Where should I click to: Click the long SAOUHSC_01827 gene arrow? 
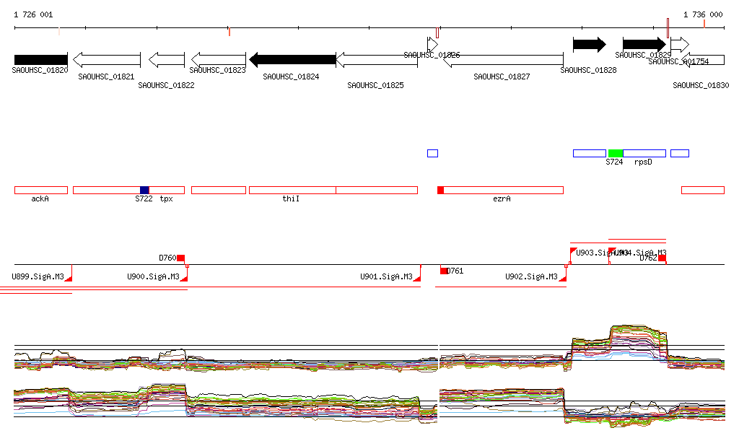click(x=503, y=60)
